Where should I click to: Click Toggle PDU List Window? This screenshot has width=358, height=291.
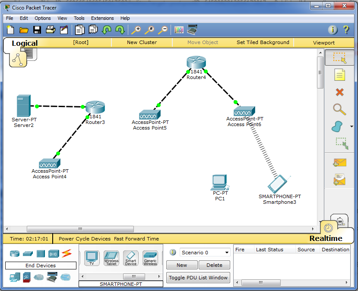click(198, 278)
